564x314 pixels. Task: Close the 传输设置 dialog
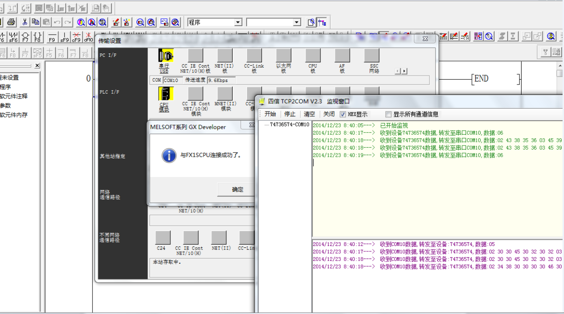(x=425, y=39)
